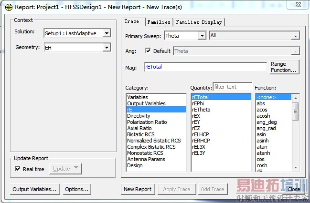Switch to the Families tab
The height and width of the screenshot is (203, 310).
click(159, 22)
